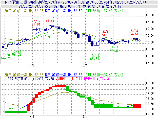Image resolution: width=158 pixels, height=120 pixels.
Task: Click the 3/20 64.12 low price annotation
Action: pyautogui.click(x=6, y=56)
